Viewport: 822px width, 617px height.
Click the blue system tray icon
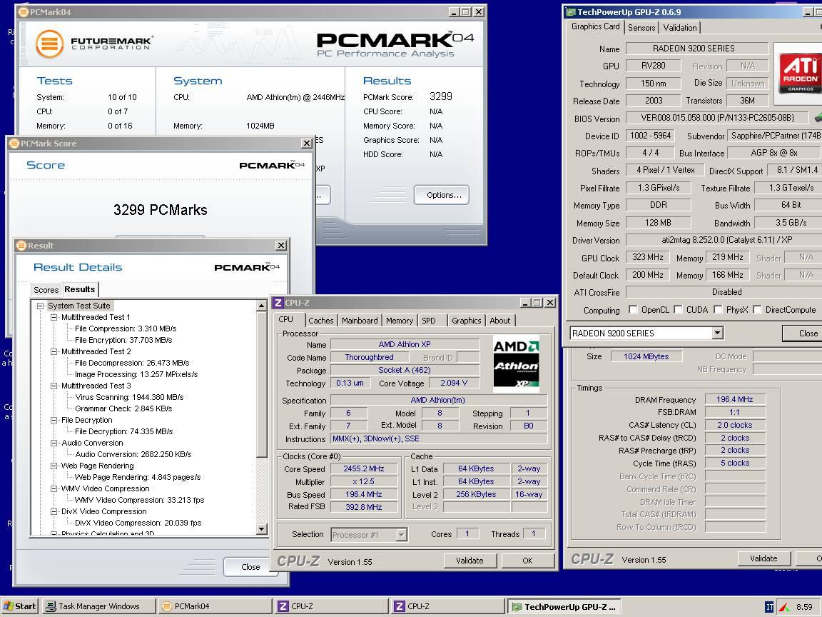tap(770, 607)
